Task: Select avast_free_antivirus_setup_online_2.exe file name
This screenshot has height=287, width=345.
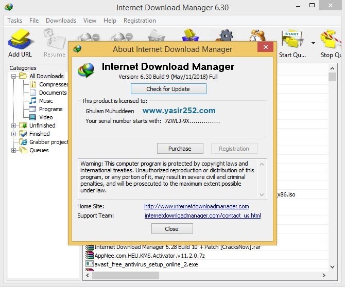Action: pos(146,264)
